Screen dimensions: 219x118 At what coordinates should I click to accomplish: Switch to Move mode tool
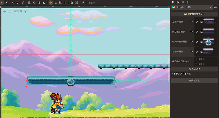click(13, 3)
